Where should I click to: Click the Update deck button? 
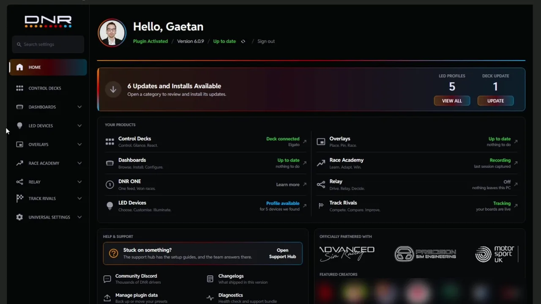point(495,101)
